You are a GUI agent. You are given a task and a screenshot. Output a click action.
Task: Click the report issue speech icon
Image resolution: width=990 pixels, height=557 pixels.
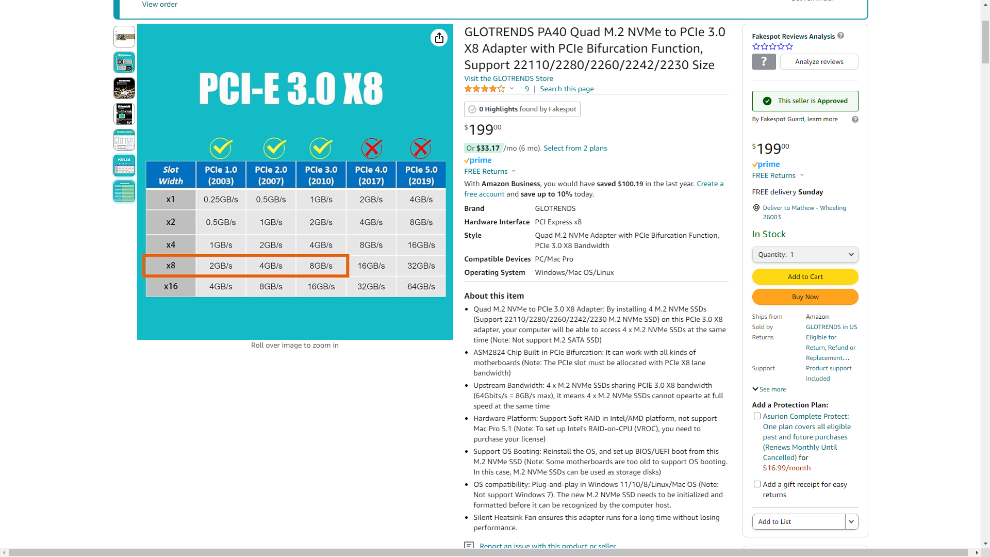pyautogui.click(x=469, y=546)
